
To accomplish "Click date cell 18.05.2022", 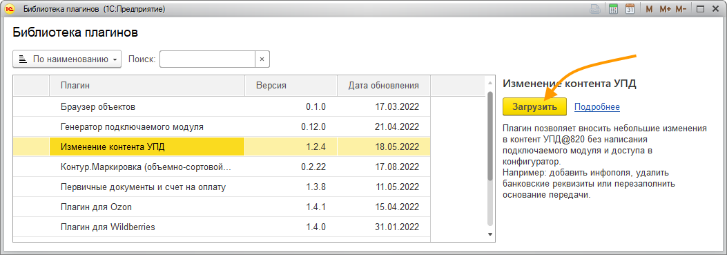I will coord(384,147).
